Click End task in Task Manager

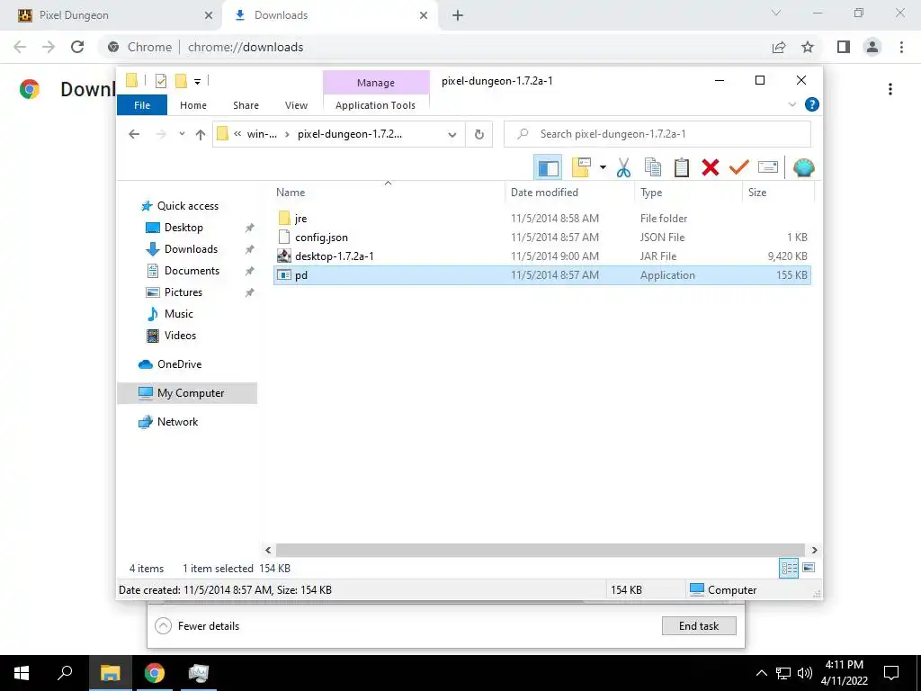coord(699,626)
